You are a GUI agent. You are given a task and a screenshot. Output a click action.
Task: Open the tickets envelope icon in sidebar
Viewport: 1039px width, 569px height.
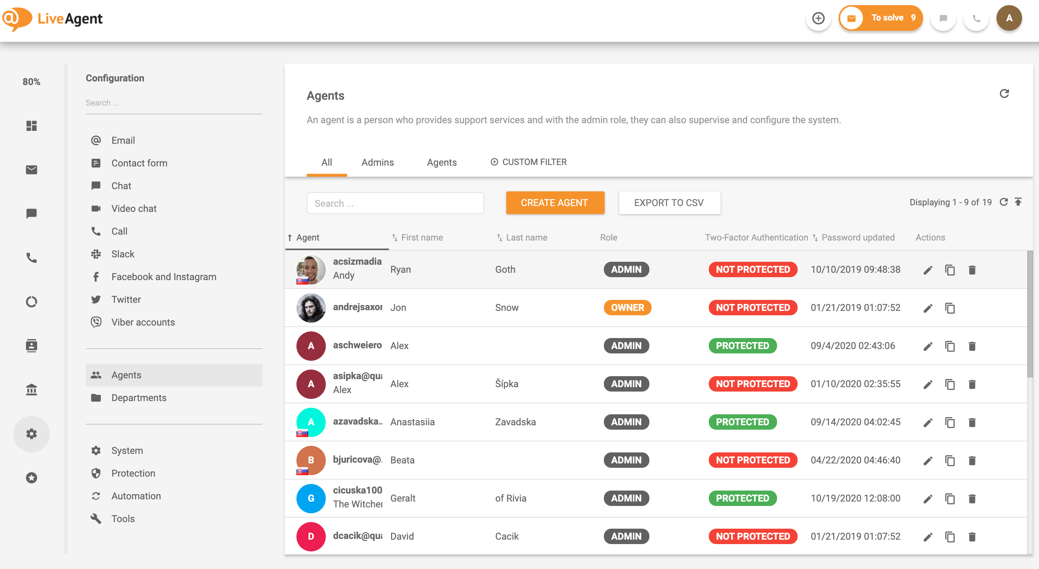coord(32,170)
